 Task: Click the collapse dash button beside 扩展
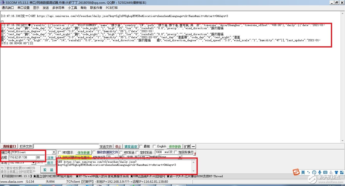(x=193, y=147)
